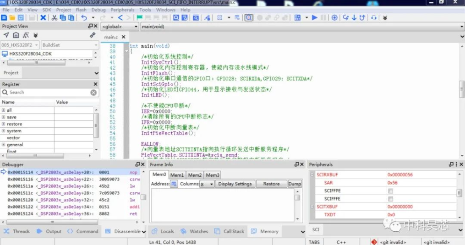Expand the 'system' register group
The image size is (465, 245).
[x=3, y=131]
